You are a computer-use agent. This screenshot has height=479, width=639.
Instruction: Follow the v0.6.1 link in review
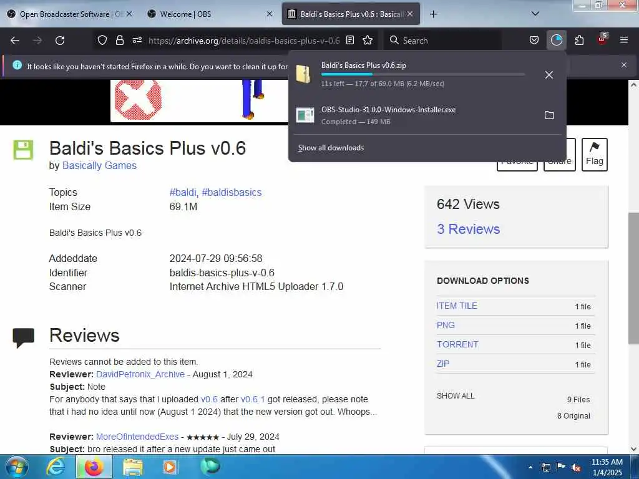(253, 399)
